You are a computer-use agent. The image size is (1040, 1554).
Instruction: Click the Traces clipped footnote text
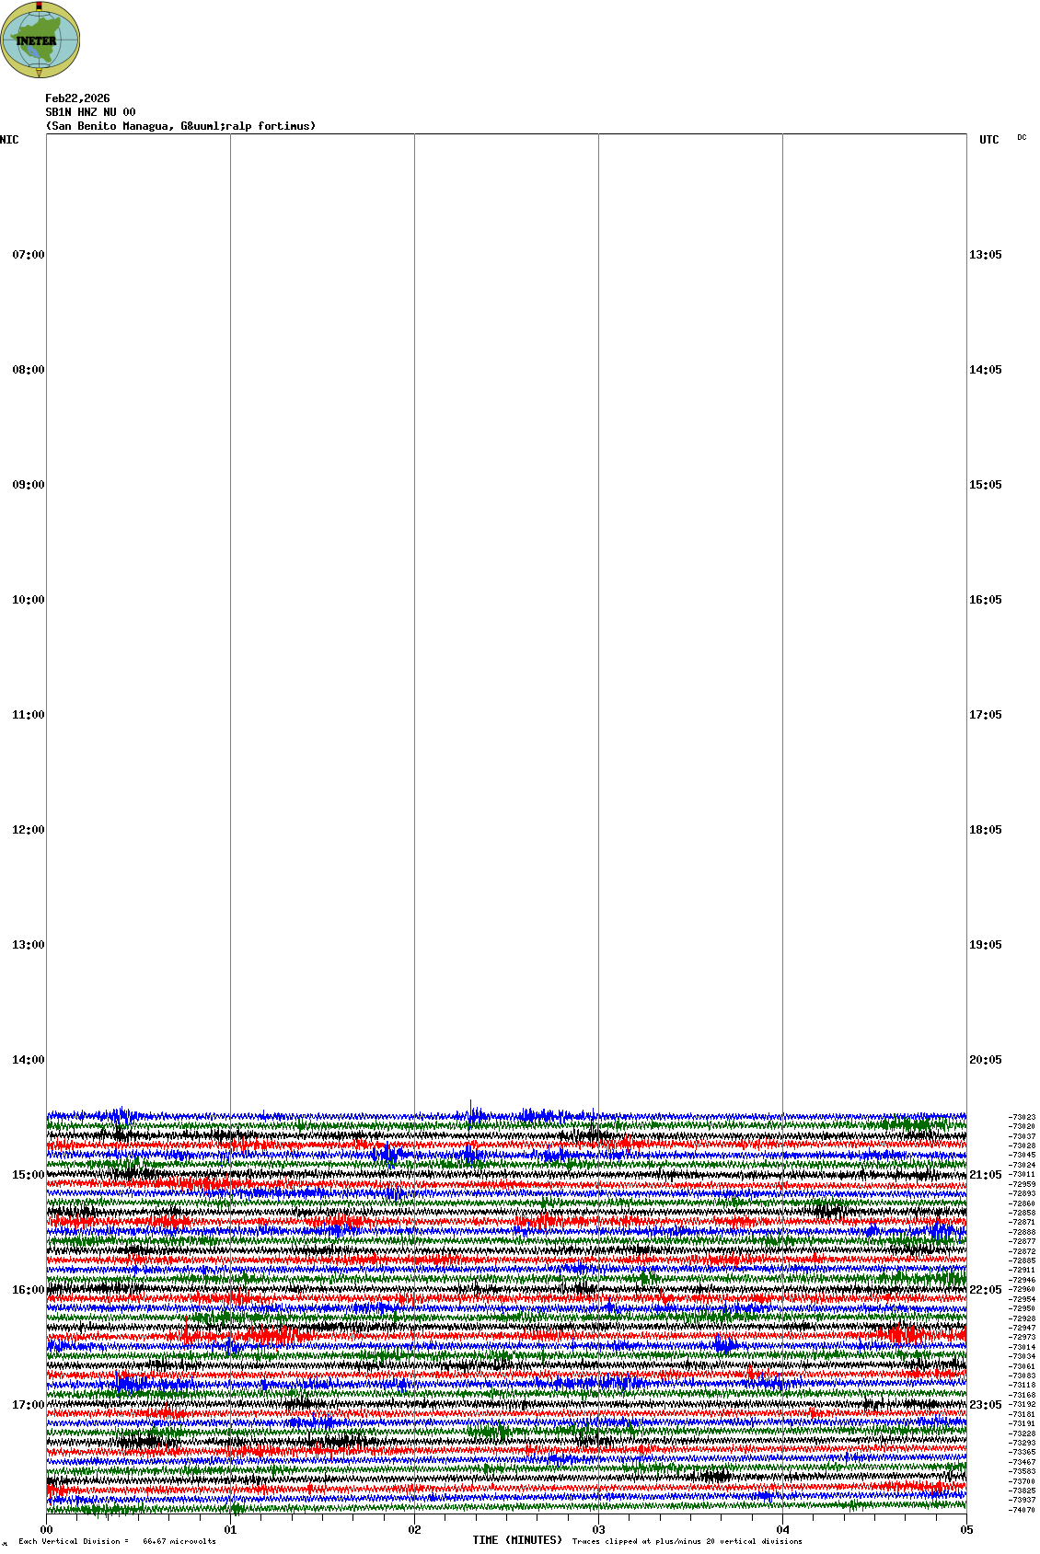pyautogui.click(x=687, y=1541)
